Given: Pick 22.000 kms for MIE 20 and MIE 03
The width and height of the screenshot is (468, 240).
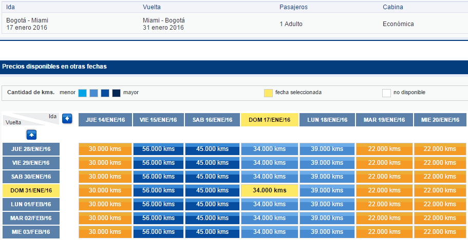Looking at the screenshot, I should (440, 232).
